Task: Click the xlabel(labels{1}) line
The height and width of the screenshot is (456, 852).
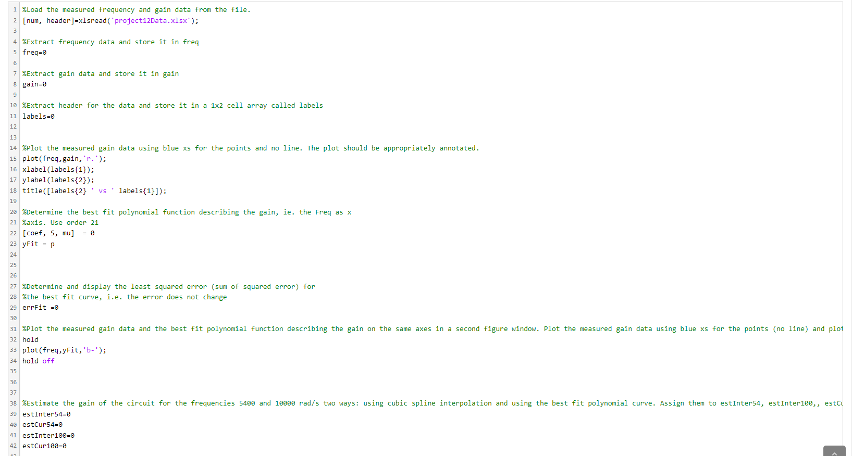Action: coord(58,170)
